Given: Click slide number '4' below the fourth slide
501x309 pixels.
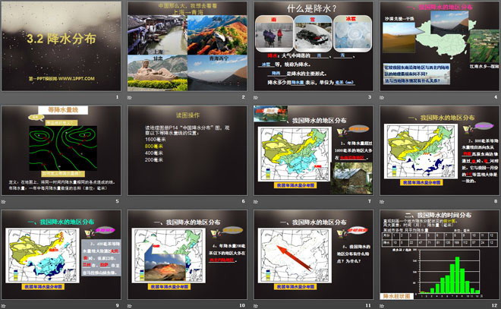Looking at the screenshot, I should (x=496, y=97).
